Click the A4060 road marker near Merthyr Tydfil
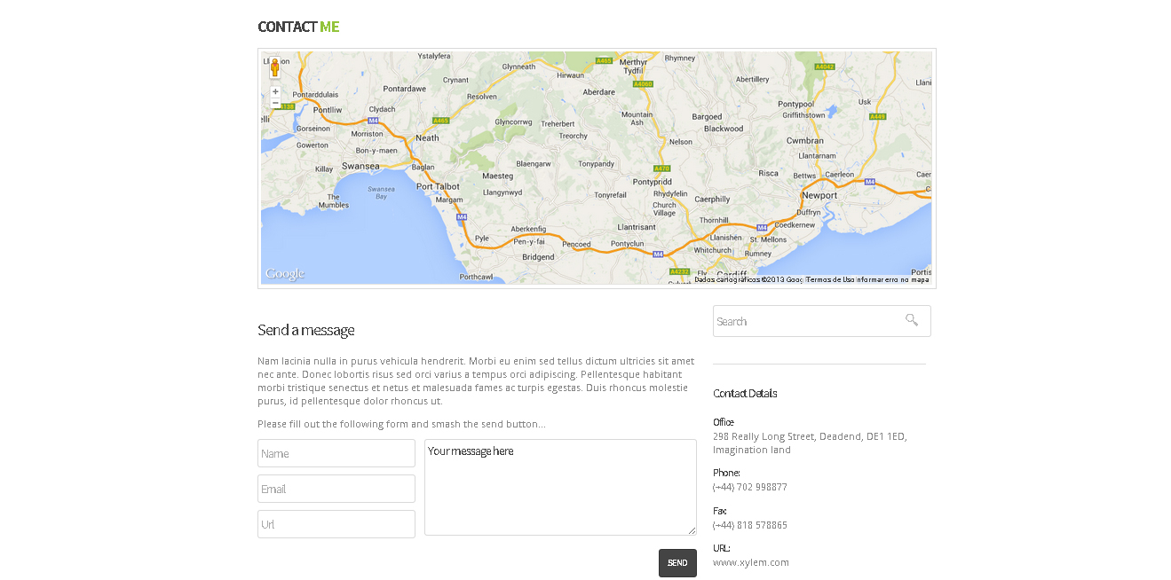This screenshot has width=1171, height=580. [x=643, y=84]
